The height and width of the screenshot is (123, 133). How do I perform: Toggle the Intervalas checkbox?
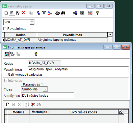tap(5, 80)
